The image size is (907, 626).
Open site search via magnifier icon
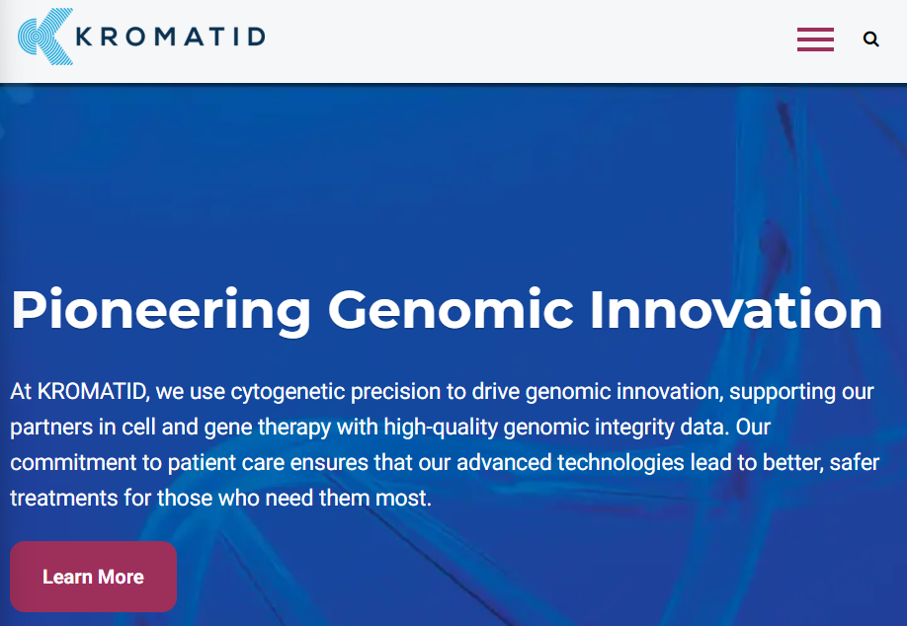point(870,39)
